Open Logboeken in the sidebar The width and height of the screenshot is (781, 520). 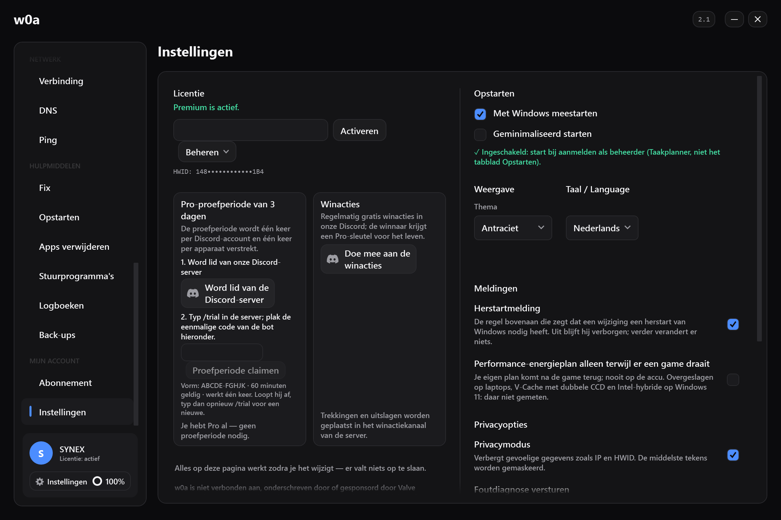pos(77,305)
